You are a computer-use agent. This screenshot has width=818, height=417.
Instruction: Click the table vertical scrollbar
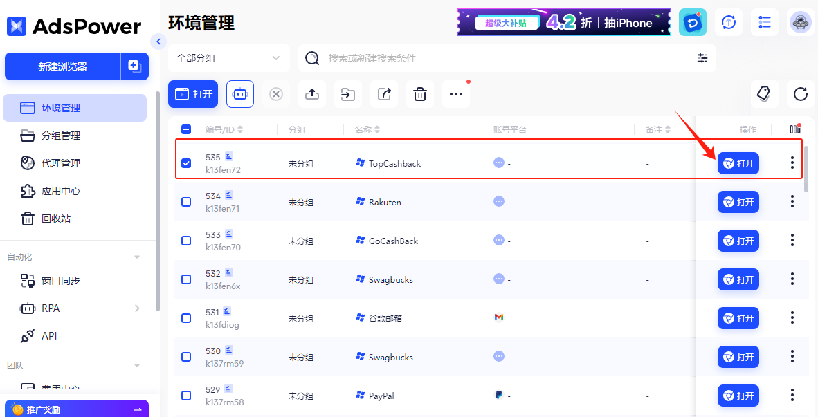click(806, 169)
